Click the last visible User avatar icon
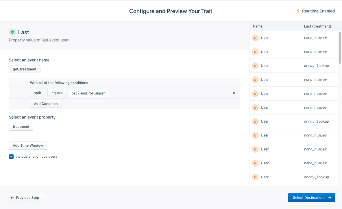 click(255, 177)
